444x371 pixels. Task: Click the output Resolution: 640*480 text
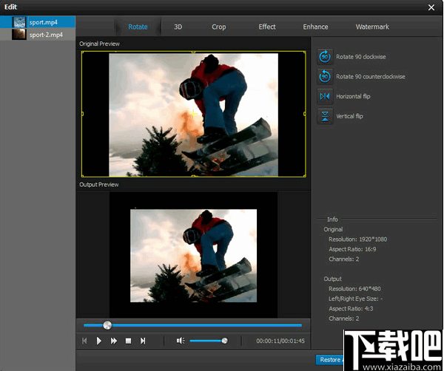point(354,289)
